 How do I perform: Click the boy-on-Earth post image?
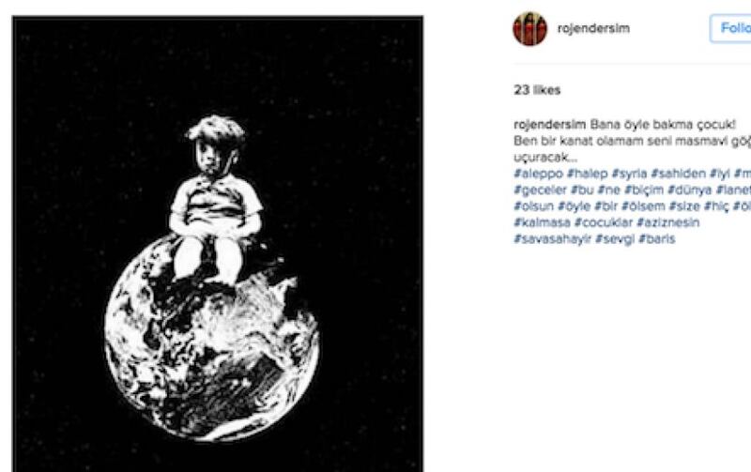click(218, 244)
